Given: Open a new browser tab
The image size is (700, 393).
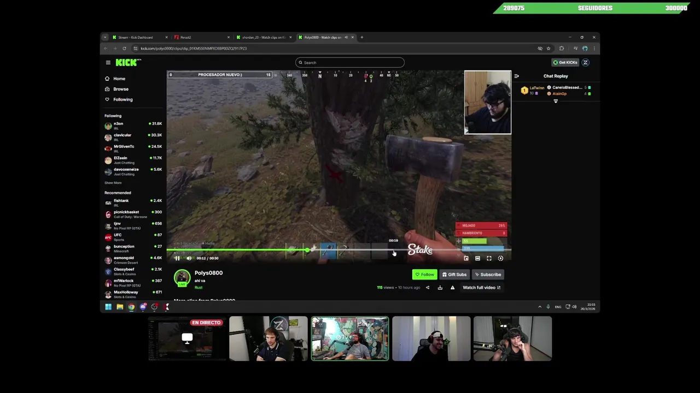Looking at the screenshot, I should click(361, 37).
